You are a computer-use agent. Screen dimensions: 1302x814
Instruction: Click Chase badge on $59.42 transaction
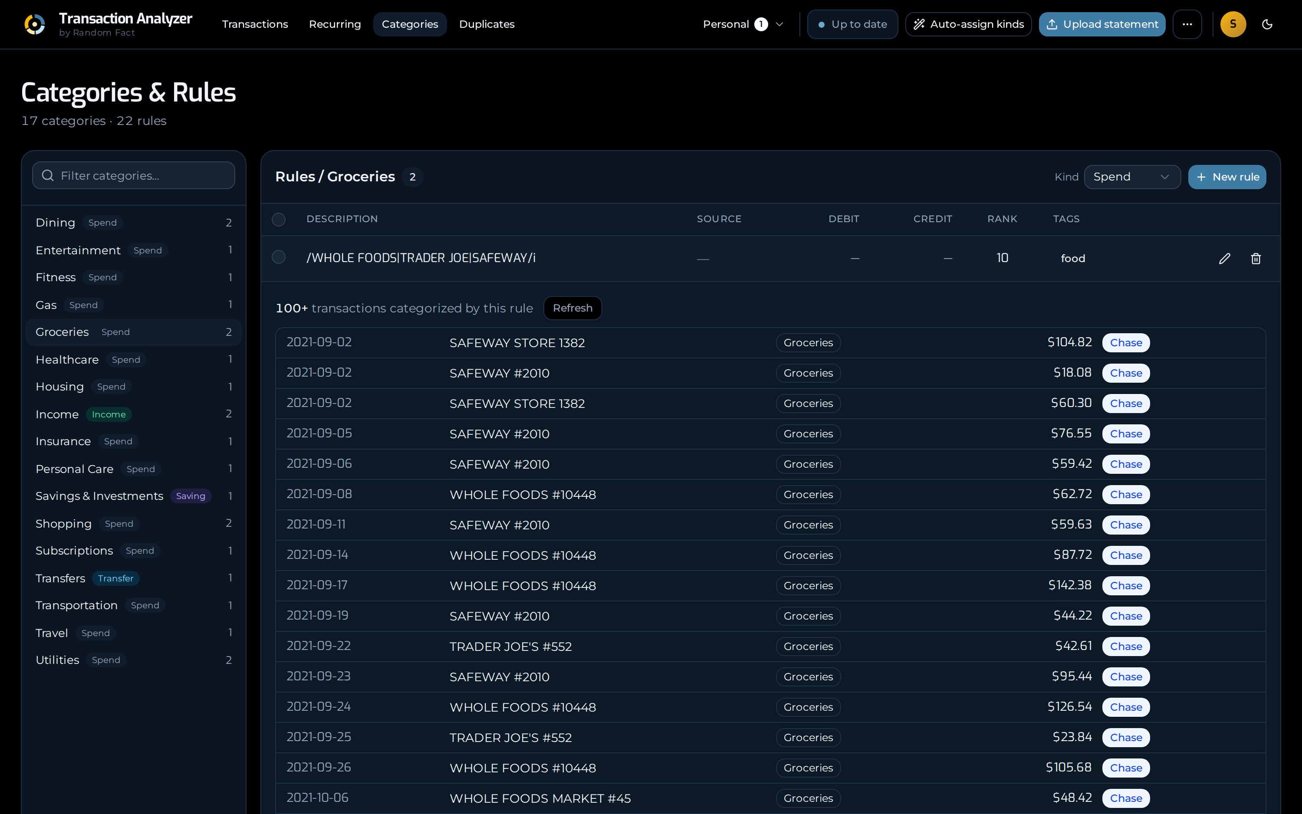click(x=1126, y=464)
